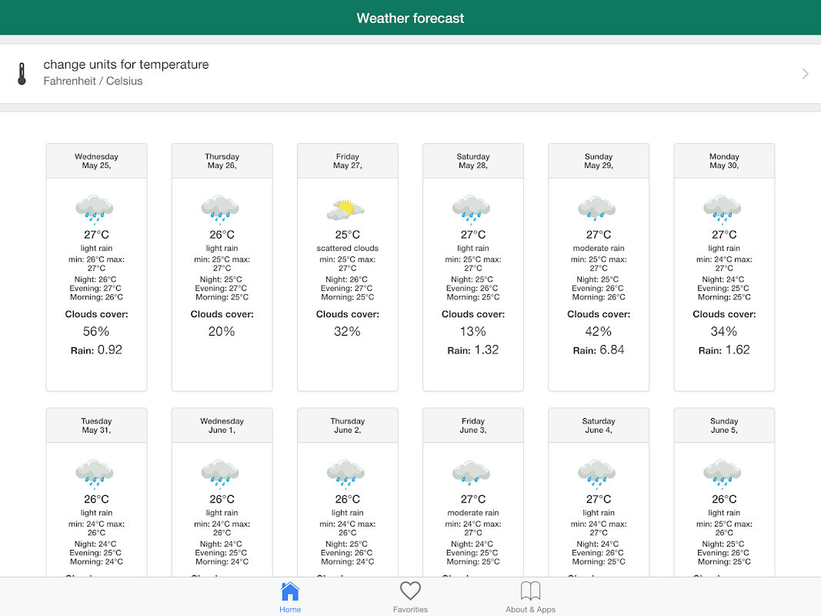Click moderate rain text on Friday June 3
This screenshot has height=616, width=821.
coord(473,513)
